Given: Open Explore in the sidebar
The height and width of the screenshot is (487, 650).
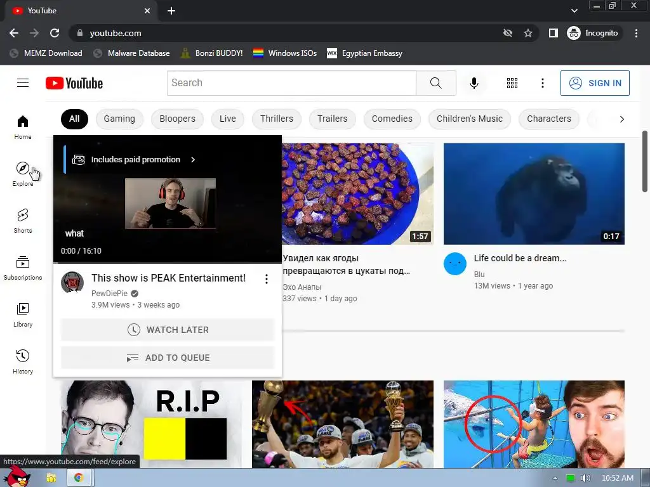Looking at the screenshot, I should click(23, 174).
